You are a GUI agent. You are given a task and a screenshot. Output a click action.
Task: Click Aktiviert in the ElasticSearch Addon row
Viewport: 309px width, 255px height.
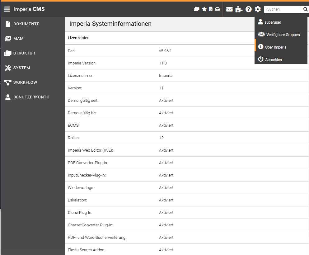tap(166, 250)
